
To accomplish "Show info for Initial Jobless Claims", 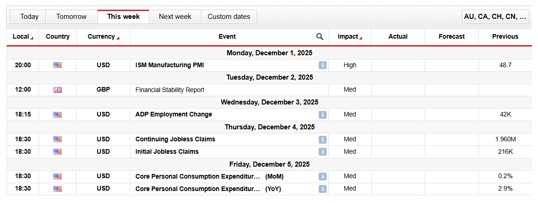I will [322, 152].
